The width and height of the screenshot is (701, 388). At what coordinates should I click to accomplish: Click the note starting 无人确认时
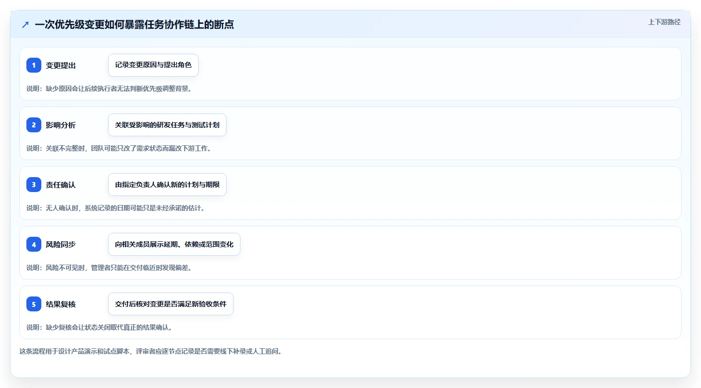116,208
